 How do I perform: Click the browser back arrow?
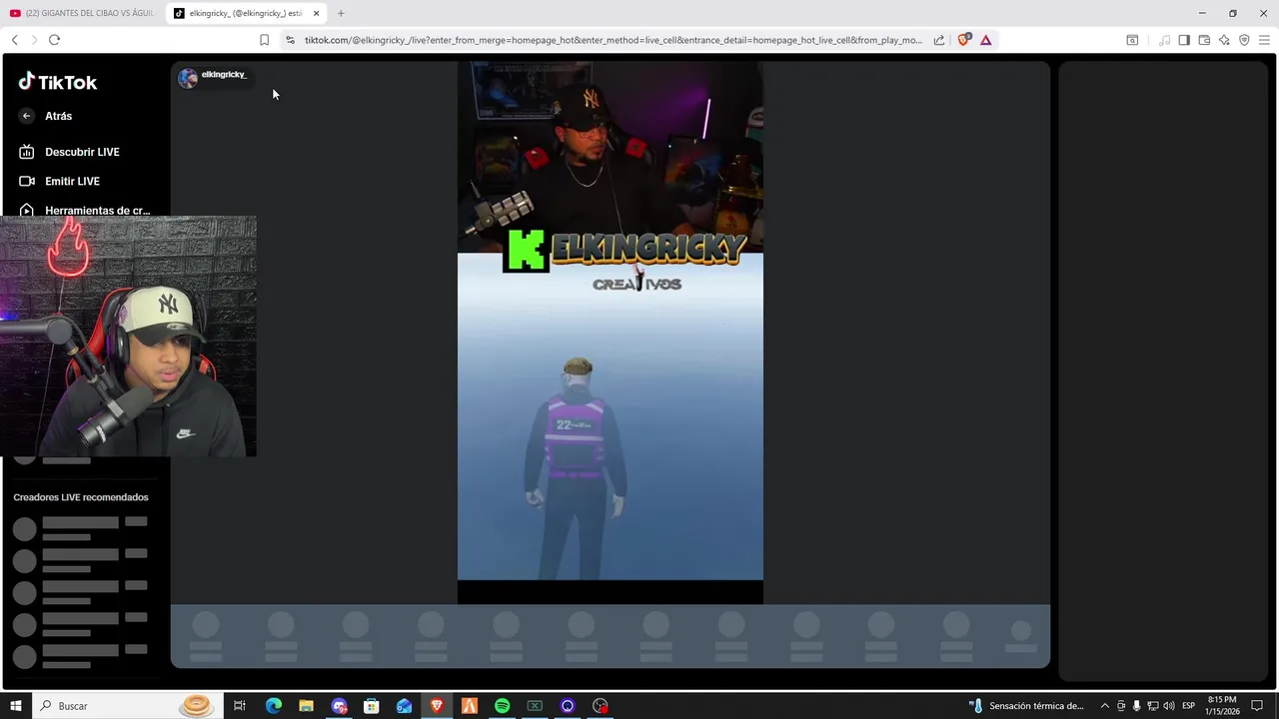[14, 40]
